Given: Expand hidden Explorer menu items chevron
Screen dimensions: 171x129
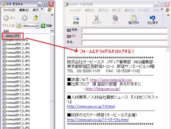Looking at the screenshot, I should (x=42, y=9).
